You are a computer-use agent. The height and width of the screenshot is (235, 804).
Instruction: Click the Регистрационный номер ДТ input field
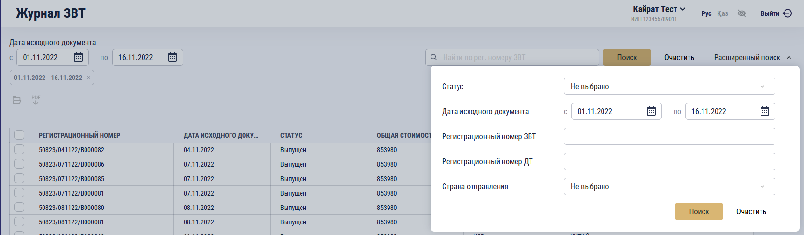coord(669,161)
